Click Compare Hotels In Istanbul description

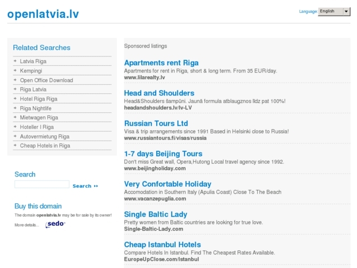tap(200, 253)
